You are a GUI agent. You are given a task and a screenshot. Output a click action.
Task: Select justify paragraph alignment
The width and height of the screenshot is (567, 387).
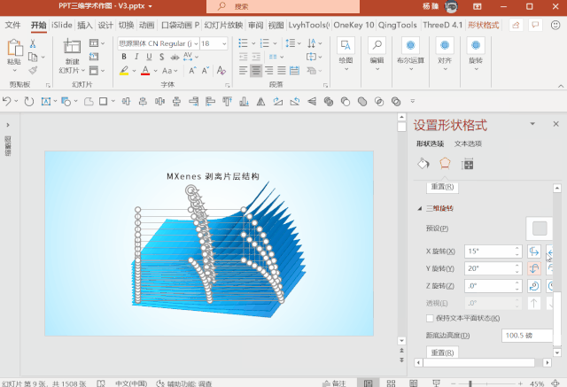pos(282,70)
